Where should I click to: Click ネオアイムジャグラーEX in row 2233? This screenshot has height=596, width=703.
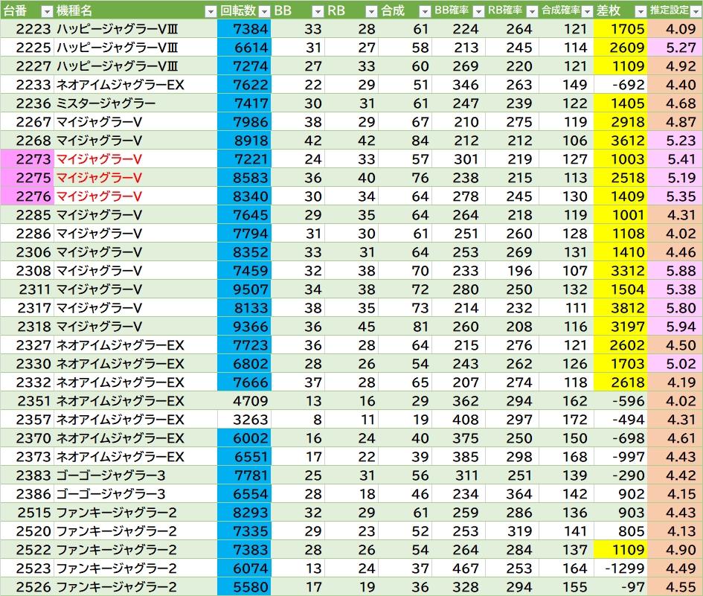pos(135,84)
